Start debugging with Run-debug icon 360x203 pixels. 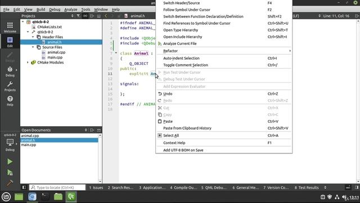pyautogui.click(x=10, y=173)
